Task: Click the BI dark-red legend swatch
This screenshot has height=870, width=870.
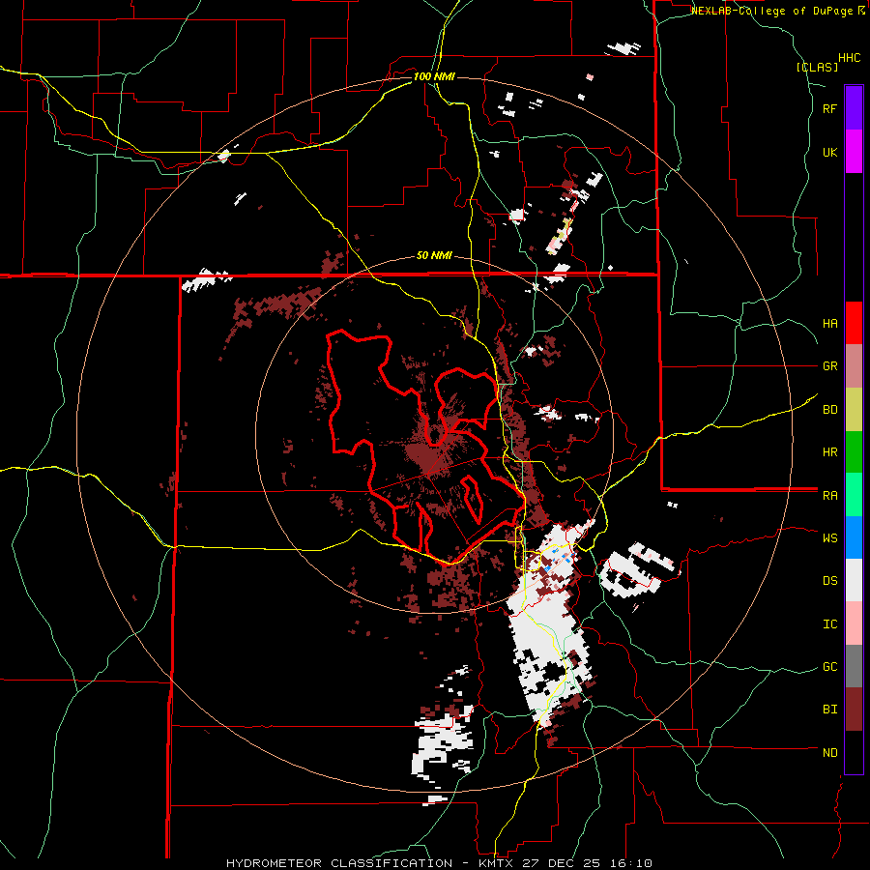Action: [x=854, y=710]
